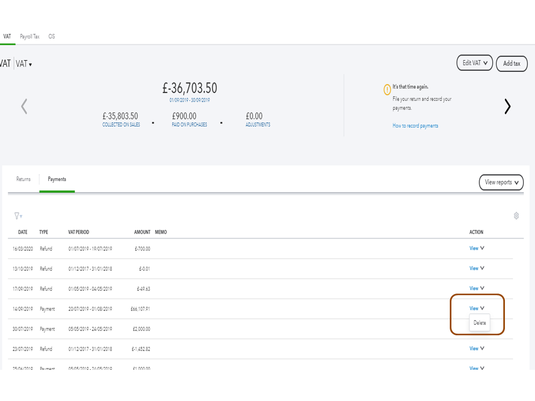
Task: Switch to the Returns tab
Action: (23, 179)
